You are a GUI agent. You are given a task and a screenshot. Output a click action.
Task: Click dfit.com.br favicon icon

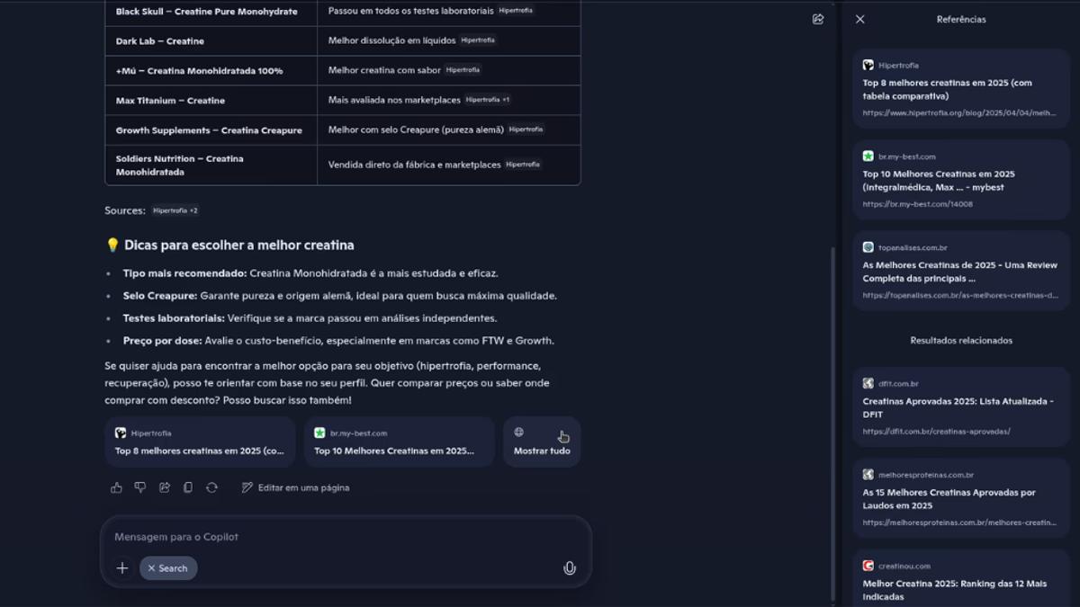tap(868, 383)
